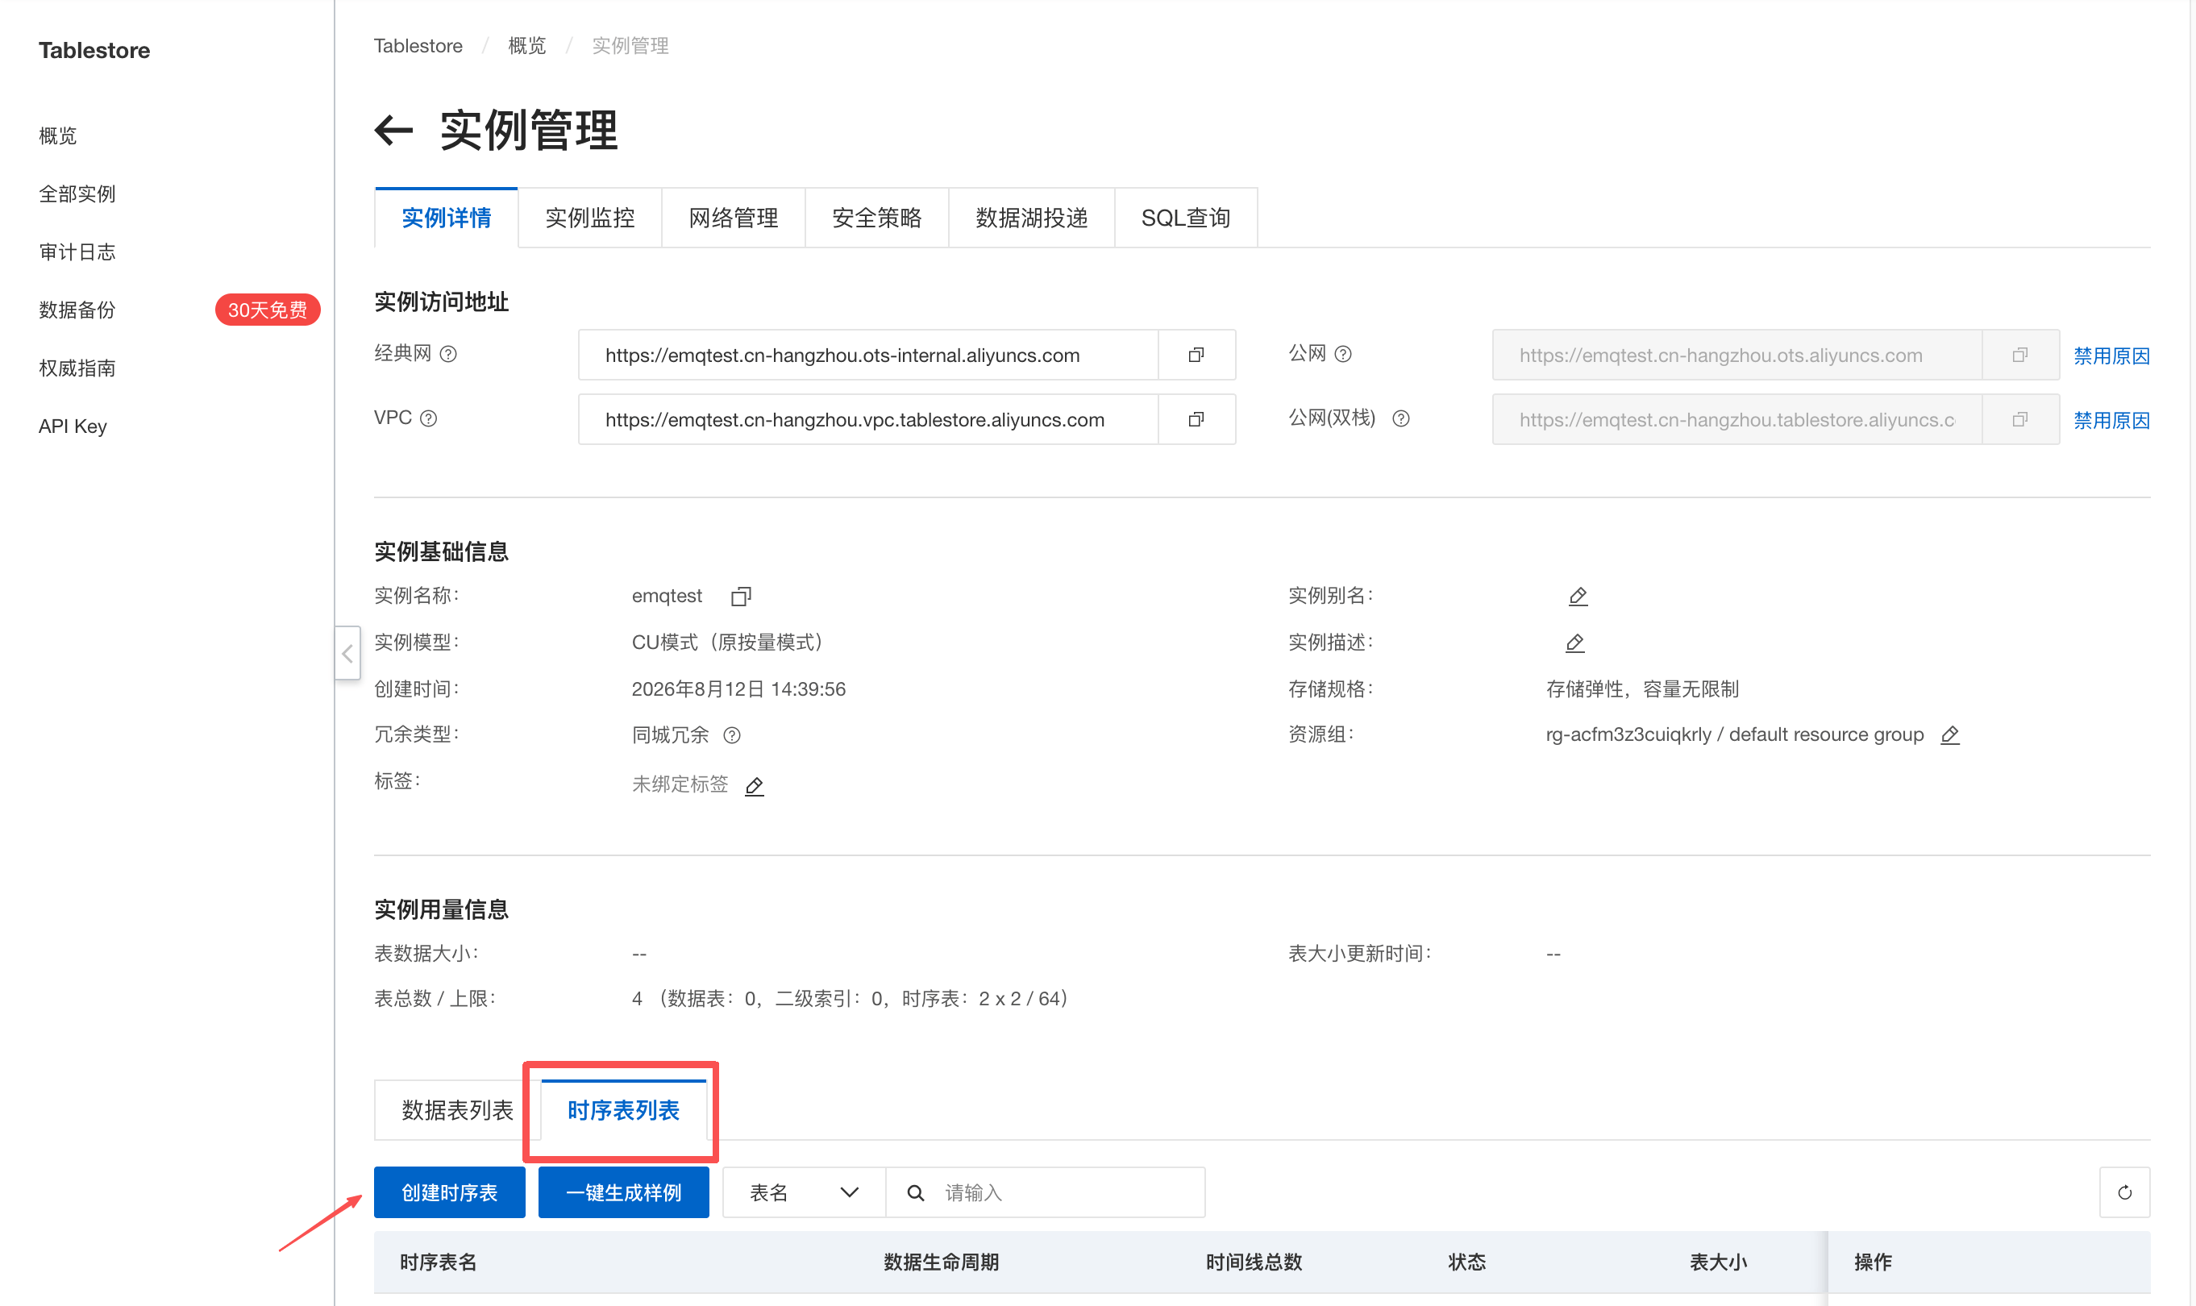Switch to the 实例详情 tab

point(446,218)
